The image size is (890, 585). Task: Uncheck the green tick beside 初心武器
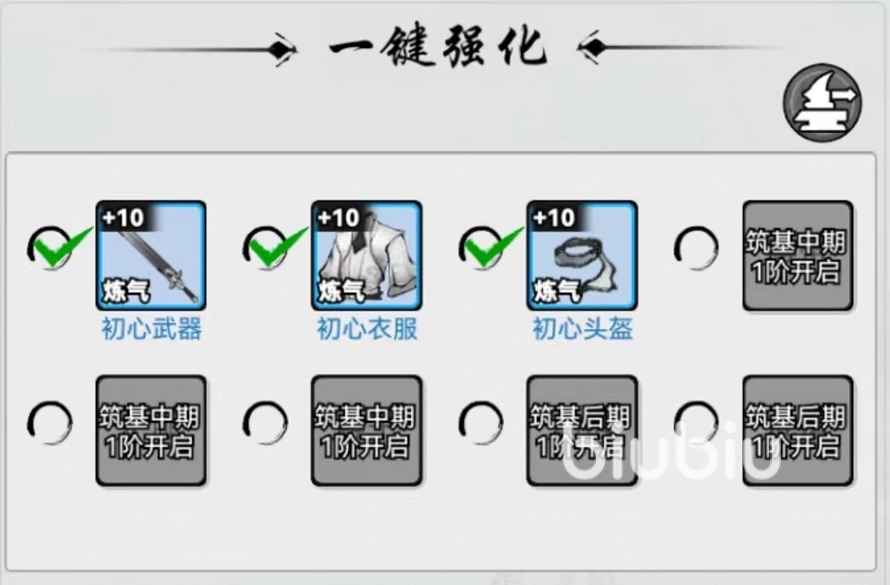click(x=56, y=247)
